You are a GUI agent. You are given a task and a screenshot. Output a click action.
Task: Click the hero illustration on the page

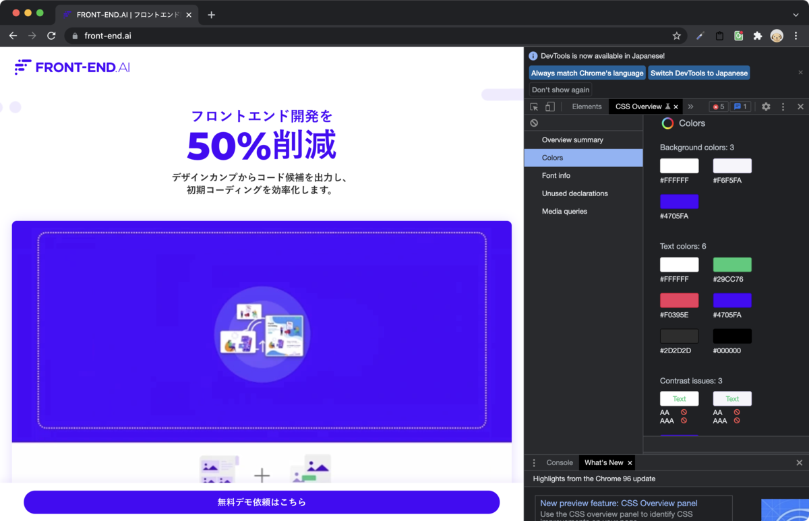[x=262, y=332]
